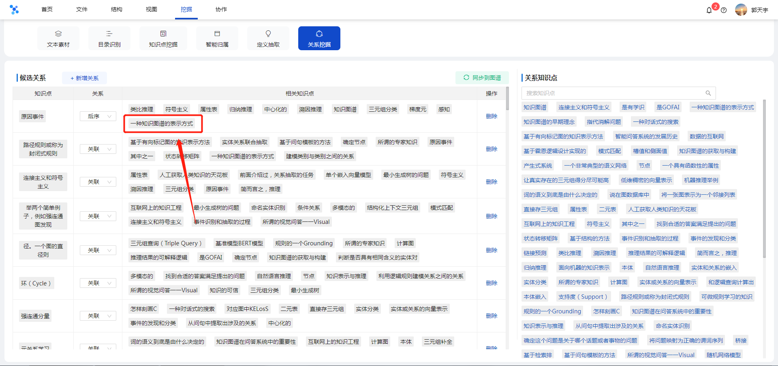
Task: Click 产生式系统 knowledge point
Action: (x=538, y=166)
